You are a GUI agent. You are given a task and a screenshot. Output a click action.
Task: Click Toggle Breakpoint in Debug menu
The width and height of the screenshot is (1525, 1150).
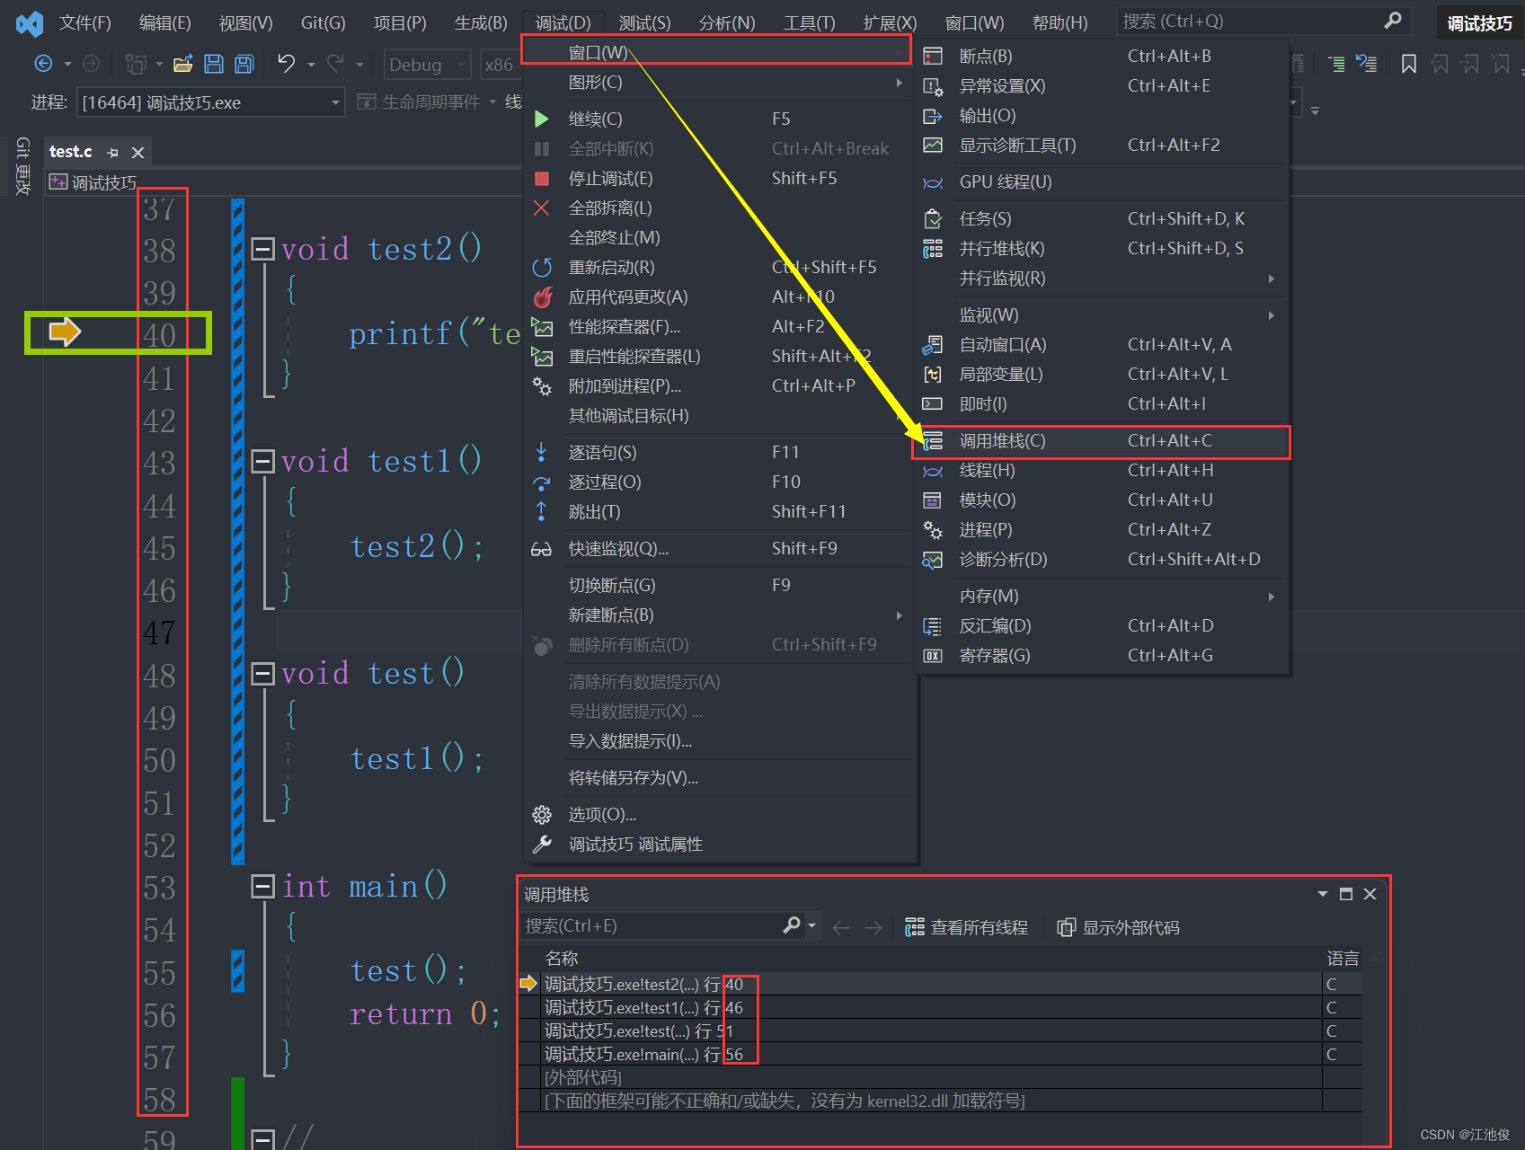pos(717,586)
